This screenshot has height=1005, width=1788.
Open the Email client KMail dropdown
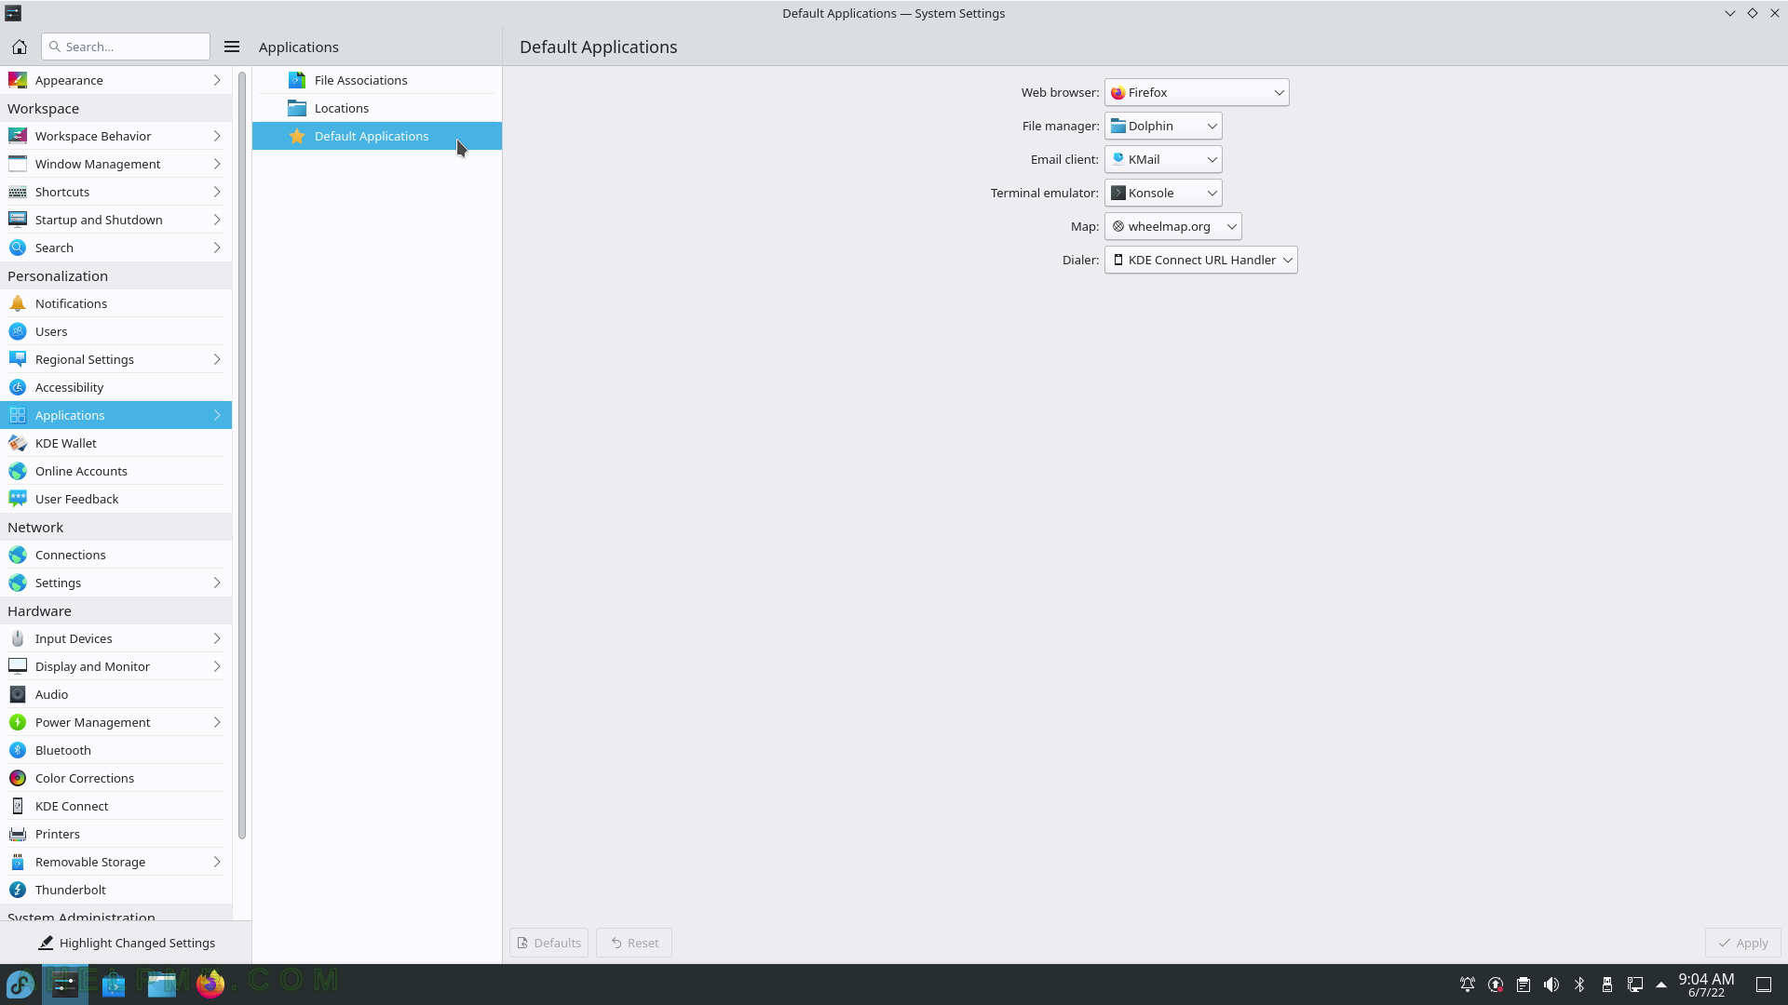1163,159
